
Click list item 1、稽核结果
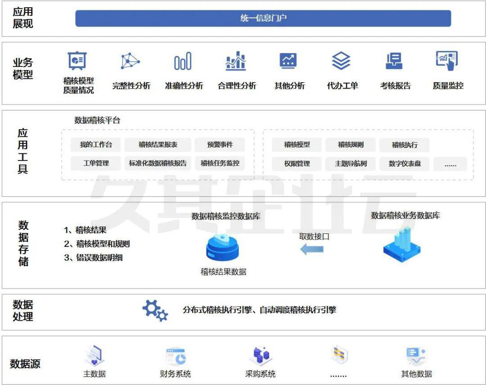[85, 230]
